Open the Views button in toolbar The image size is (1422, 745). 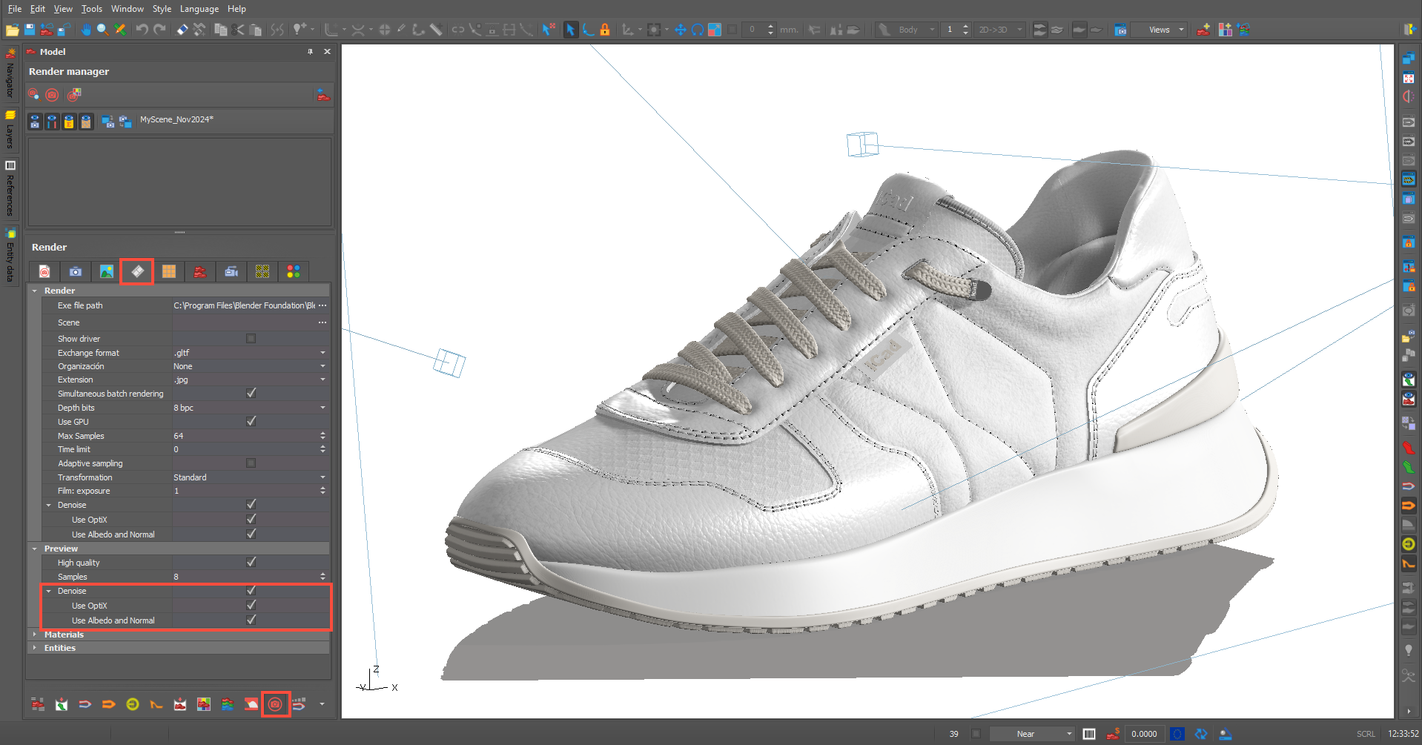[1160, 30]
